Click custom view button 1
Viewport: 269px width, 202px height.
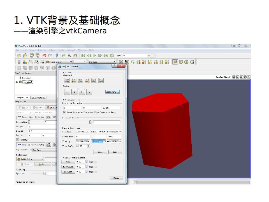point(67,92)
